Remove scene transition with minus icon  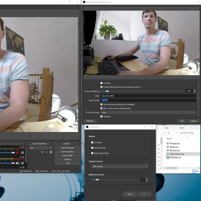click(x=47, y=152)
